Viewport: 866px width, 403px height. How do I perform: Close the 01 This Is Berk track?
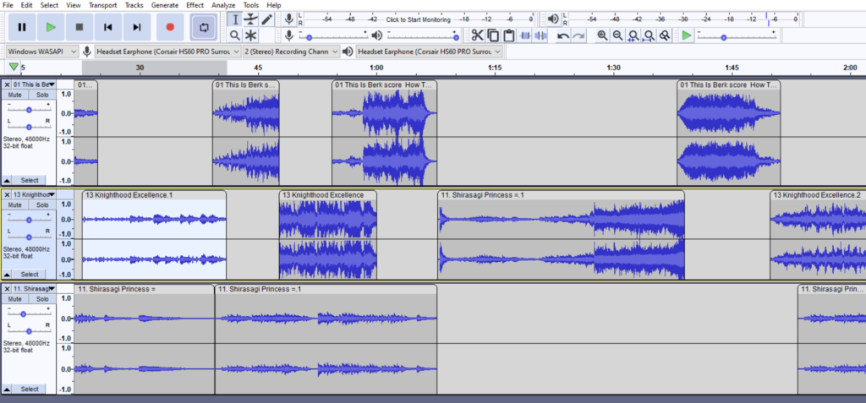7,84
